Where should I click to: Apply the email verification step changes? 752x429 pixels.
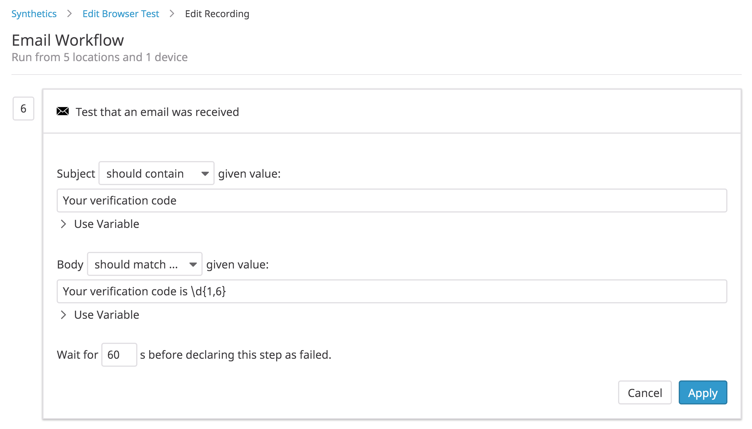point(703,392)
